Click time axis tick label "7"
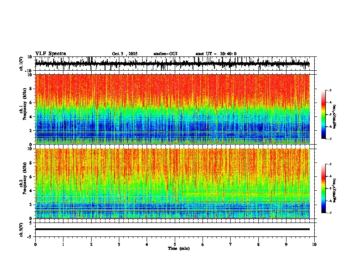The height and width of the screenshot is (274, 354). point(231,244)
